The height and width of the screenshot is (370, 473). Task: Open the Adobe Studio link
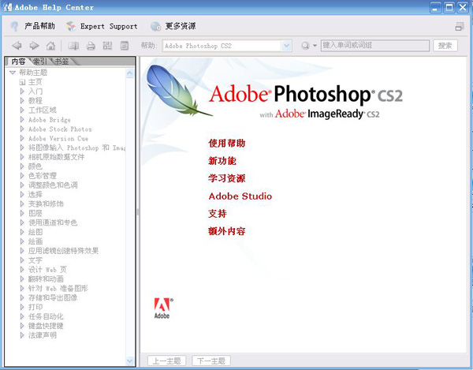click(240, 196)
